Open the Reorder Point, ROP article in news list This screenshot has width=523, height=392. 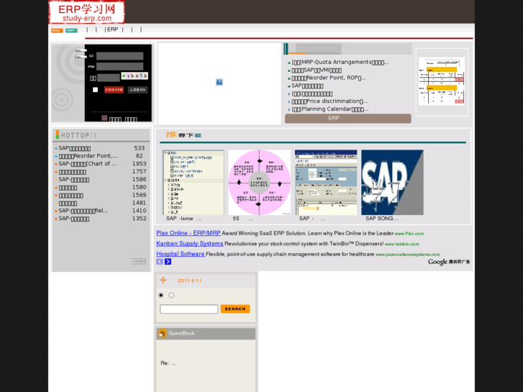(x=329, y=78)
